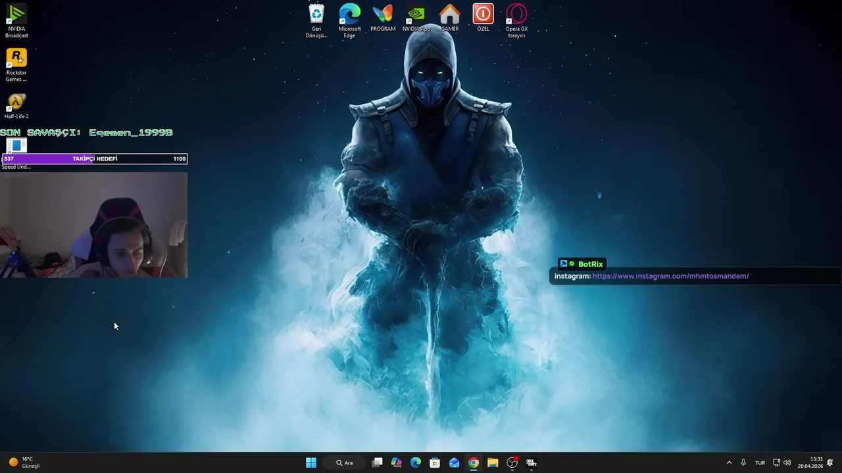Open the TUR input language switcher

(x=760, y=462)
